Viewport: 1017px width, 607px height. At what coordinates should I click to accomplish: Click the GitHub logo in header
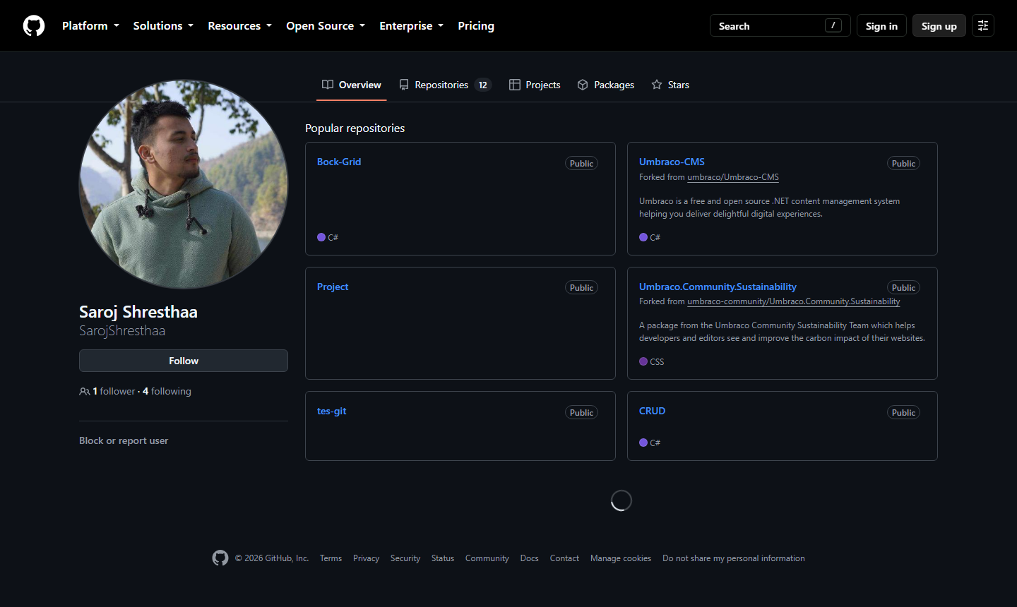click(x=34, y=25)
